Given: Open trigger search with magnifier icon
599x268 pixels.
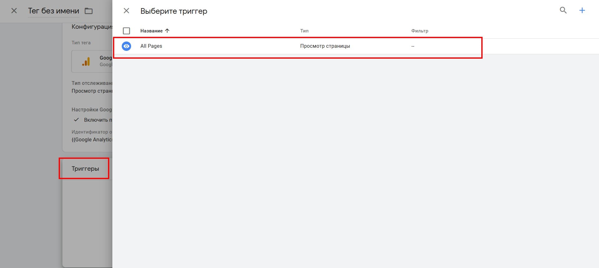Looking at the screenshot, I should [x=563, y=10].
